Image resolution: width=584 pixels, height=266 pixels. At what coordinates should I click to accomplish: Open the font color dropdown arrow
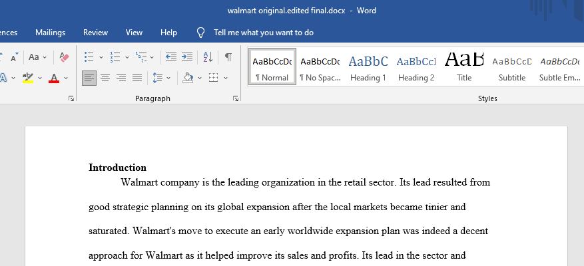[x=66, y=78]
